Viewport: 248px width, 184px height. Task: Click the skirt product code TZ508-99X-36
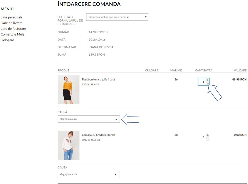click(x=91, y=85)
